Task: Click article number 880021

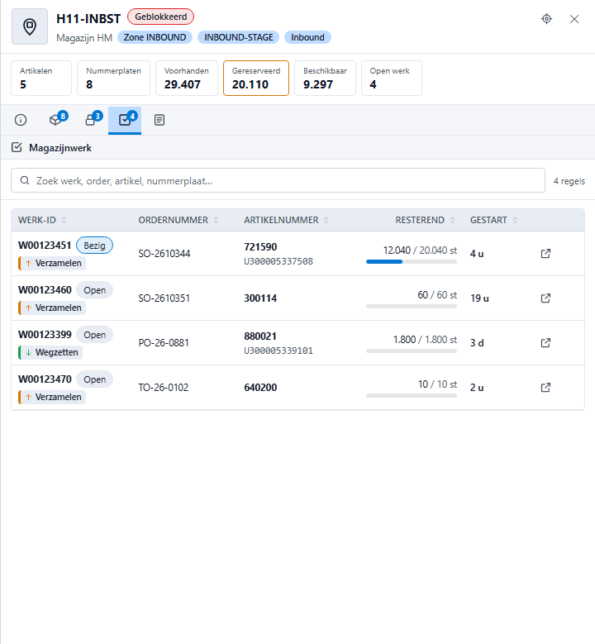Action: [260, 336]
